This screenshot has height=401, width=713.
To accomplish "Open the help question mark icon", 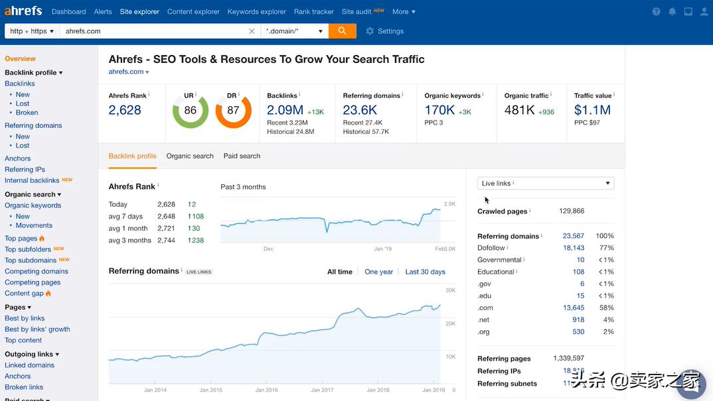I will (x=657, y=12).
